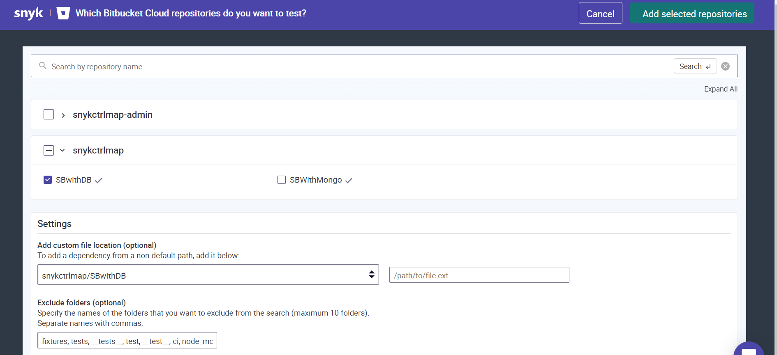Uncheck the SBwithDB repository
Screen dimensions: 777x355
48,180
